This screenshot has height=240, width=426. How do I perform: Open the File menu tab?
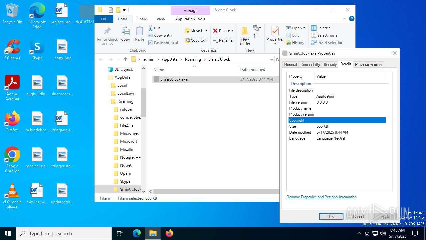click(104, 19)
